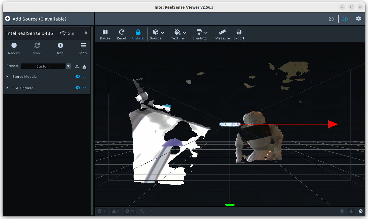Expand the Stereo Module section
Screen dimensions: 368x219
8,77
